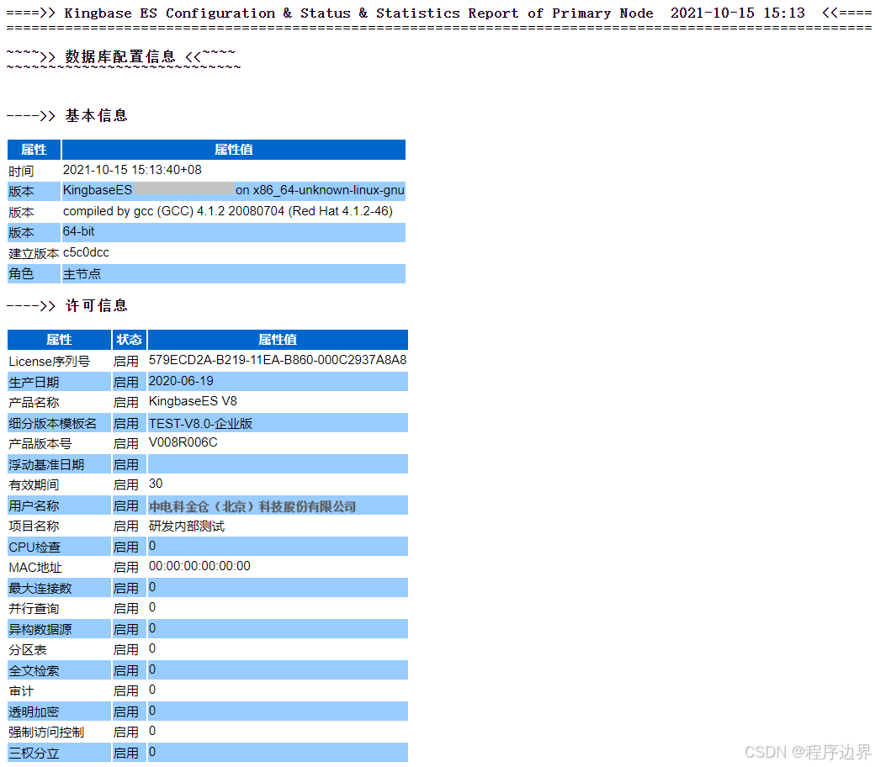Click the '项目名称' attribute cell
Viewport: 875px width, 767px height.
(x=59, y=526)
